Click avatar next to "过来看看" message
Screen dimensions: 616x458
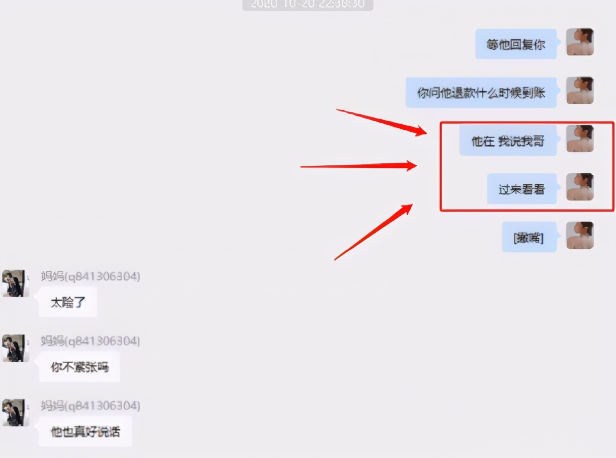580,187
